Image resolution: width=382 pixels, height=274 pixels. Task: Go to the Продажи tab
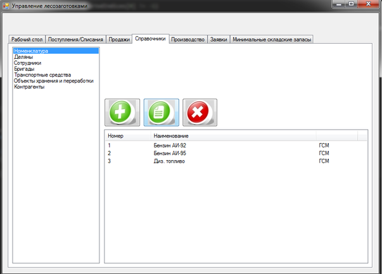point(119,39)
